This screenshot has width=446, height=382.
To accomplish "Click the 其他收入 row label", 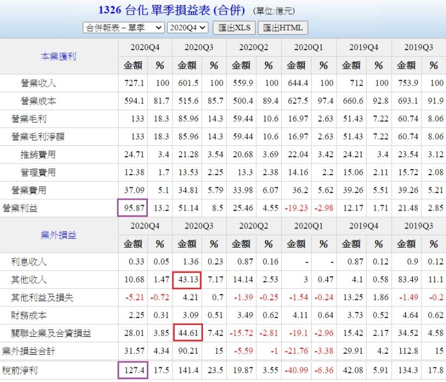I will click(29, 280).
